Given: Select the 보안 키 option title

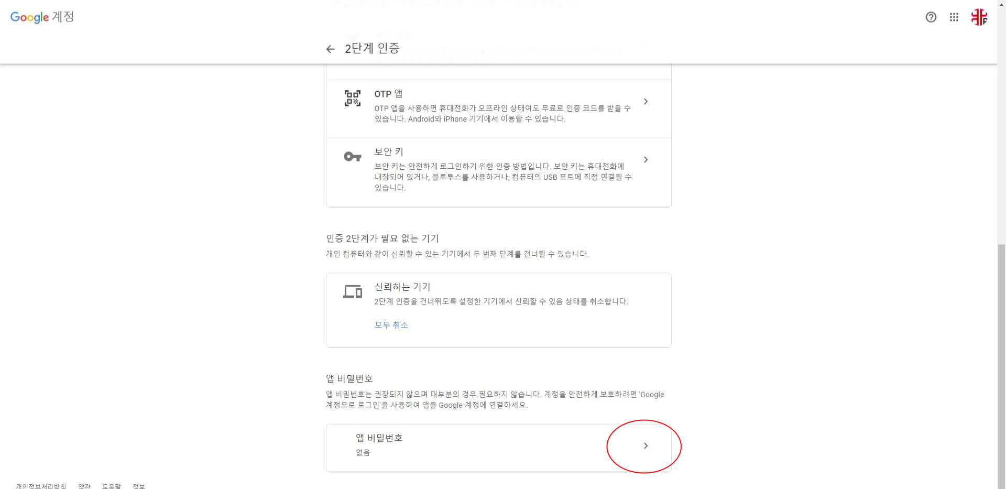Looking at the screenshot, I should [x=389, y=152].
